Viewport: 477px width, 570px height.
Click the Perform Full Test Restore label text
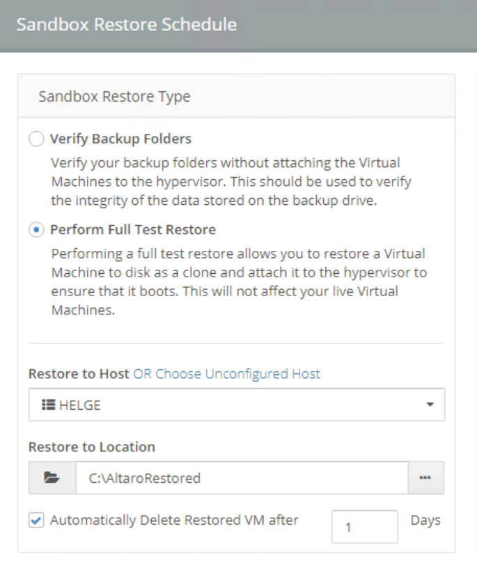[x=133, y=230]
